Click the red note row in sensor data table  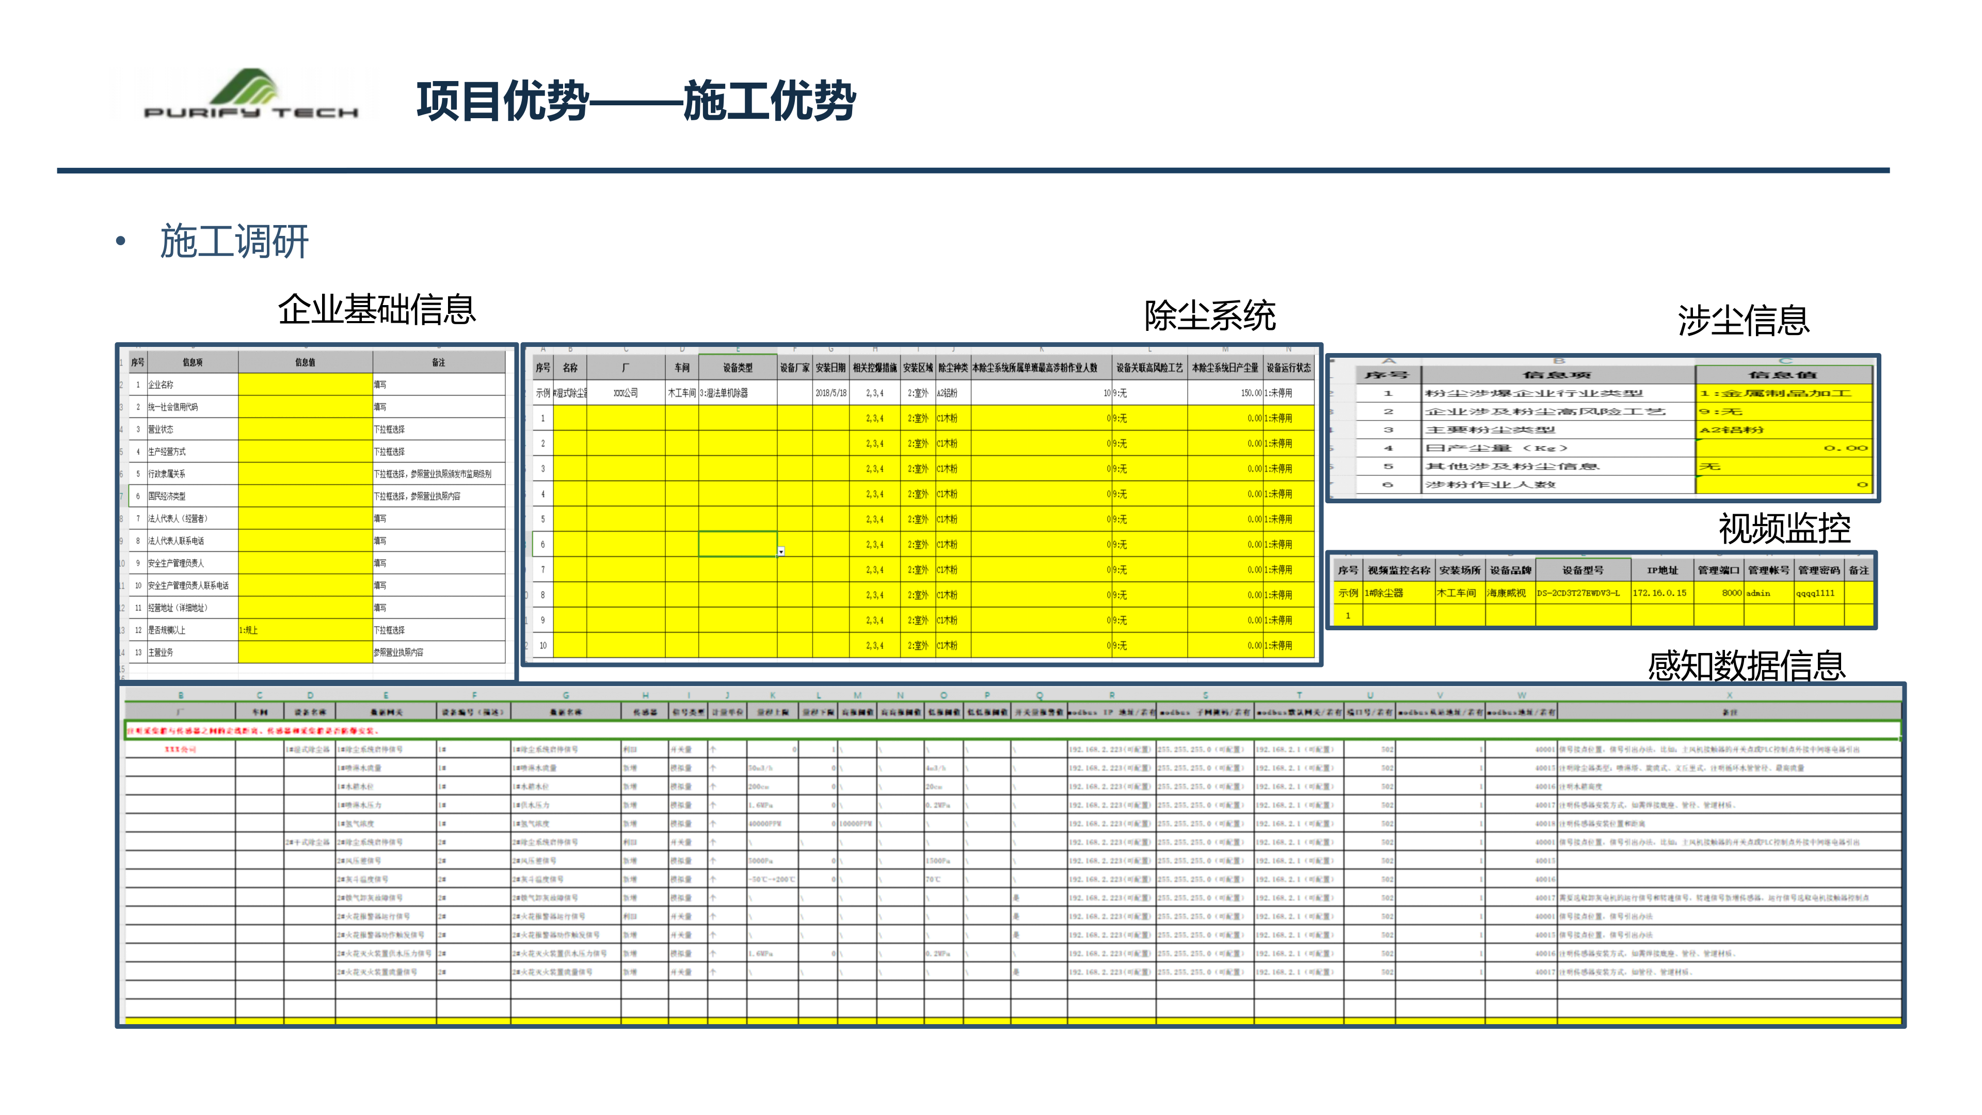coord(1013,731)
